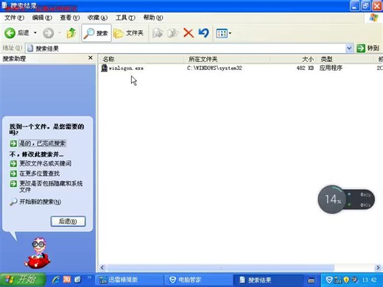The height and width of the screenshot is (287, 383).
Task: Click the 13:42 system clock
Action: click(369, 280)
